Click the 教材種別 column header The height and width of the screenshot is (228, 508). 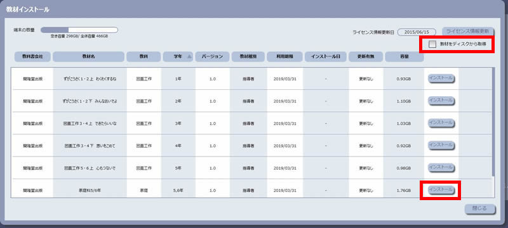pyautogui.click(x=248, y=56)
